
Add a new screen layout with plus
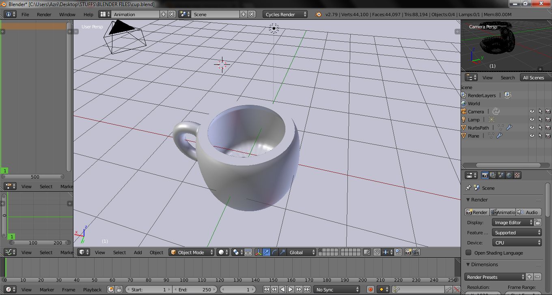[164, 14]
